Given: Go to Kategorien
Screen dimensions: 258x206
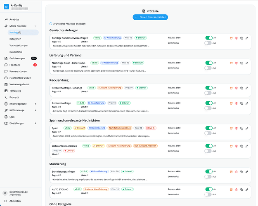Looking at the screenshot, I should [x=15, y=39].
